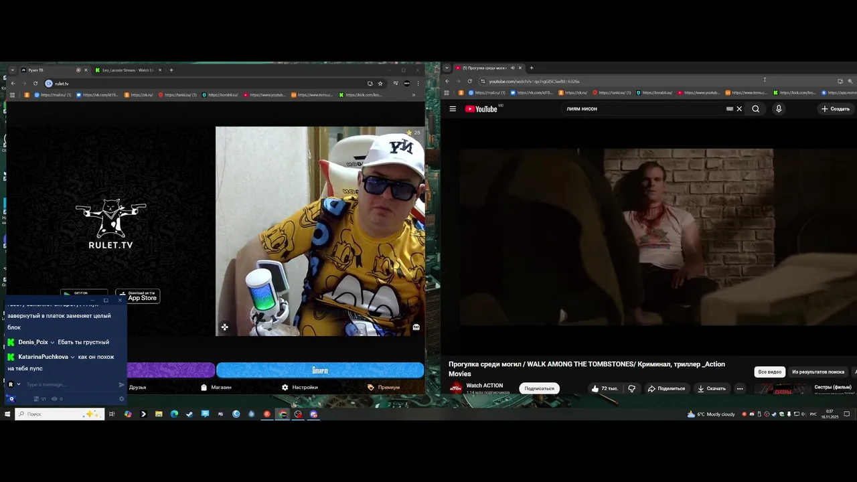Select Из результатов поиска chip
Image resolution: width=857 pixels, height=482 pixels.
pyautogui.click(x=818, y=372)
